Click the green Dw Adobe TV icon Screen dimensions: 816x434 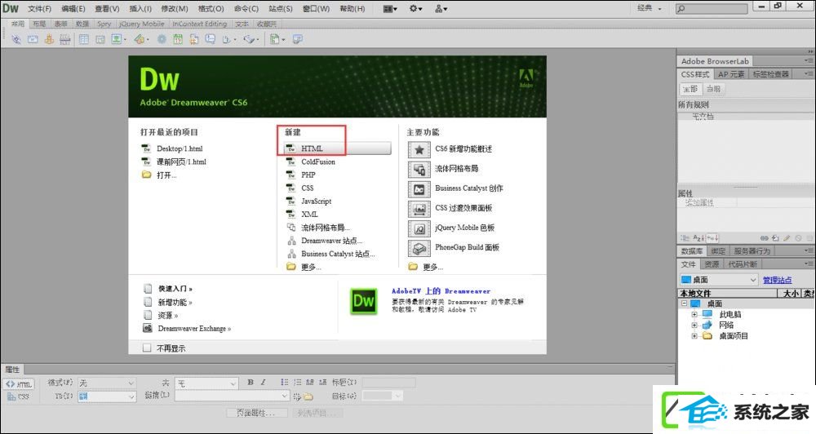(363, 301)
